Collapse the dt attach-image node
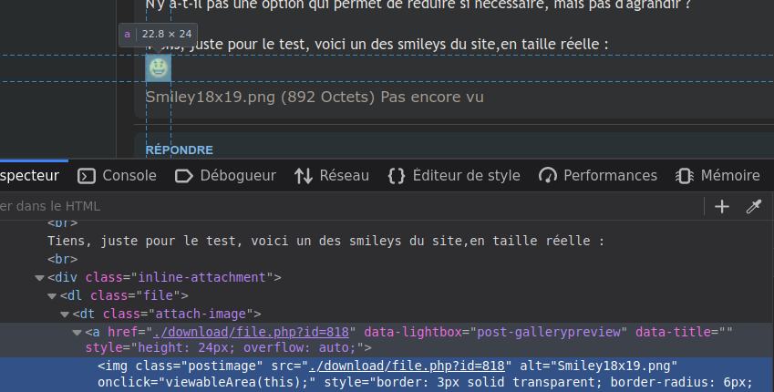Image resolution: width=774 pixels, height=392 pixels. 65,314
